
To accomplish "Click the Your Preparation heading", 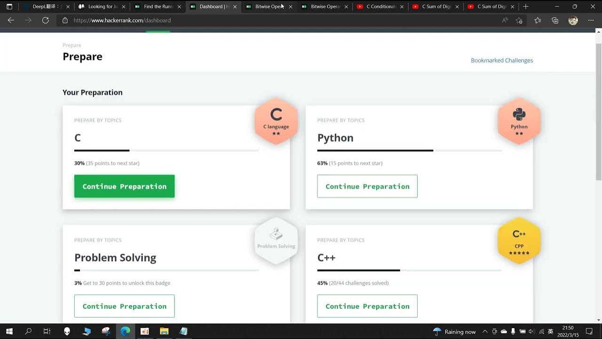I will coord(93,92).
